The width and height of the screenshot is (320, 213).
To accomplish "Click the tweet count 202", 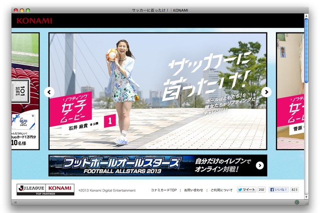I will tap(261, 189).
